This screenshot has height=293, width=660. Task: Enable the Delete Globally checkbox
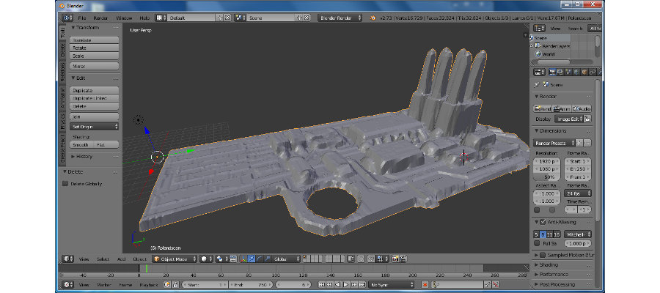click(x=65, y=184)
